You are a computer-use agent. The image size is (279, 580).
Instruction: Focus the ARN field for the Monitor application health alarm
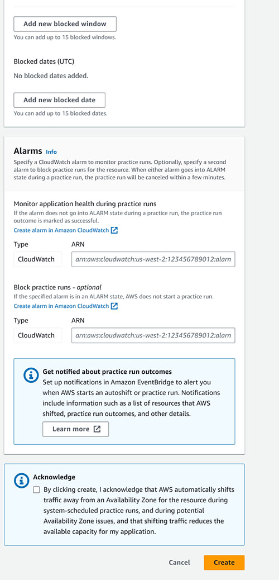point(153,259)
